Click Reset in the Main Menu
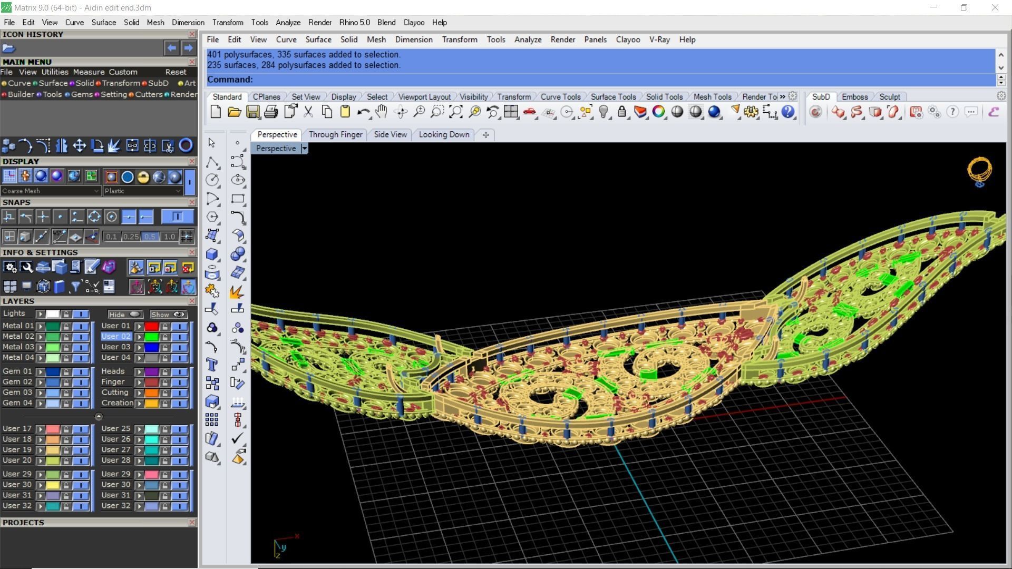This screenshot has width=1012, height=569. tap(176, 72)
